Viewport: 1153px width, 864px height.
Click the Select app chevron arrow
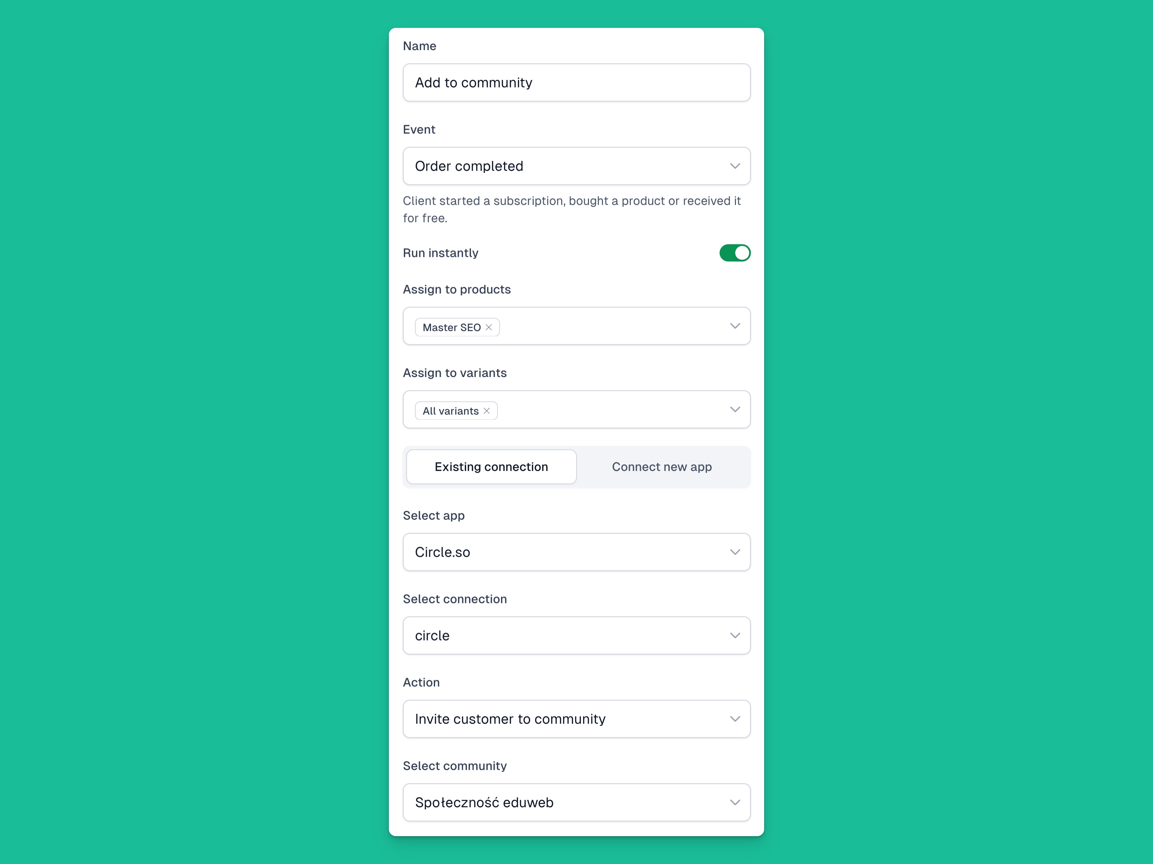pyautogui.click(x=735, y=552)
